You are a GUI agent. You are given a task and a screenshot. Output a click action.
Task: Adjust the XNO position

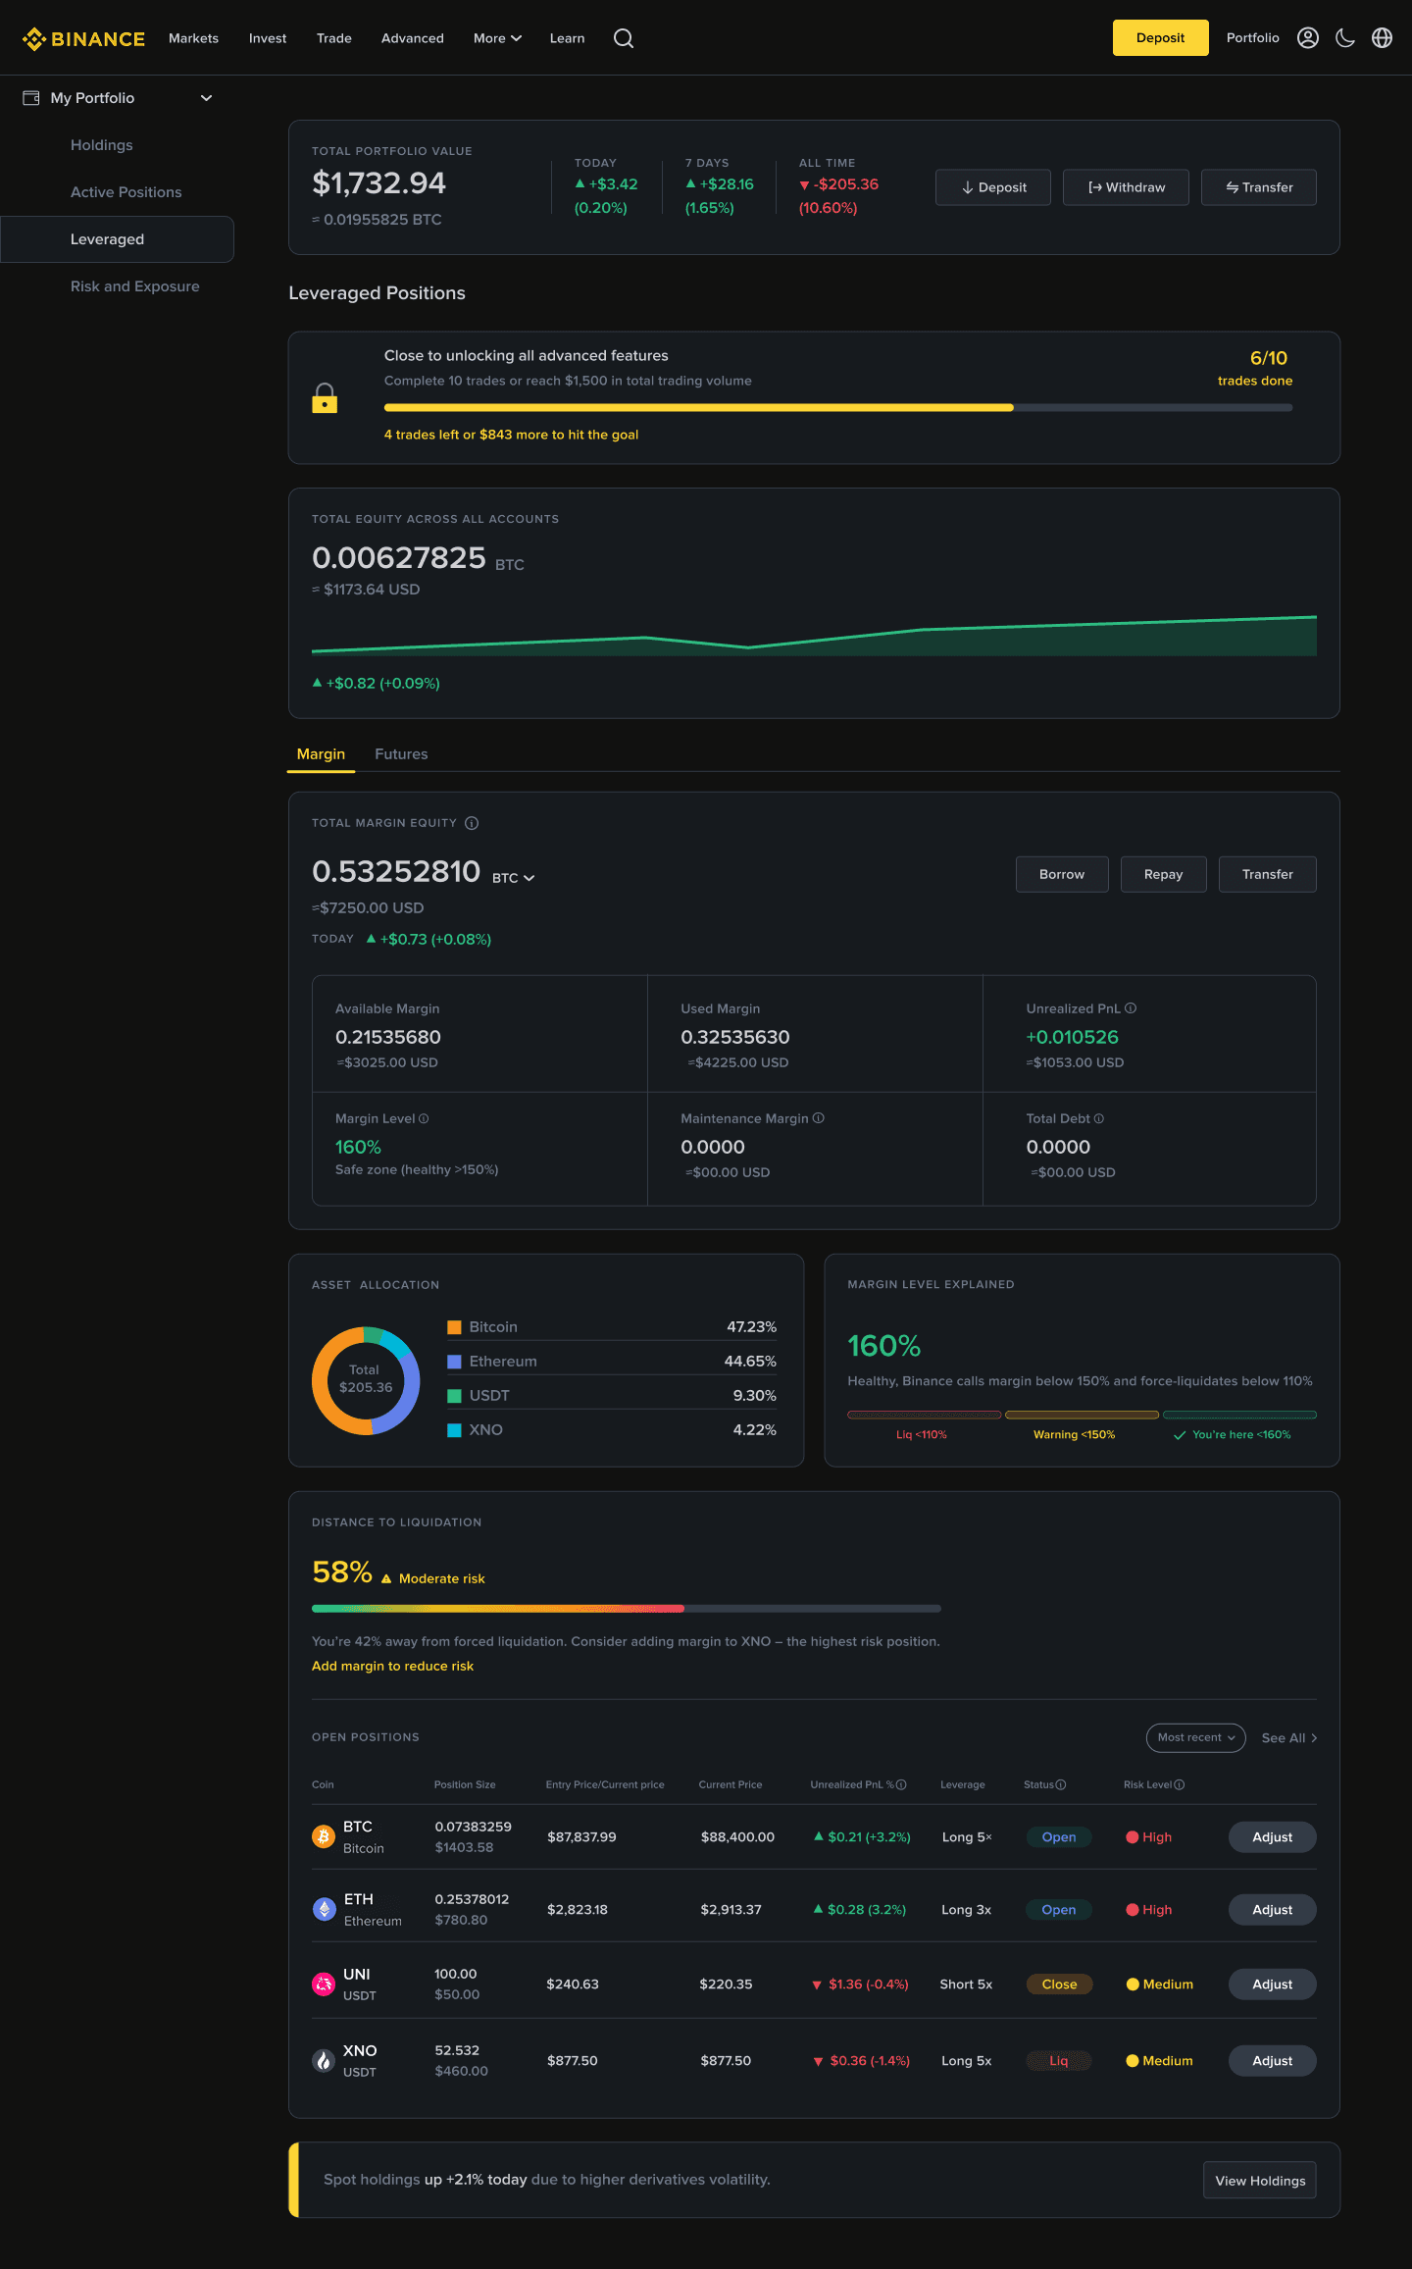[1272, 2060]
